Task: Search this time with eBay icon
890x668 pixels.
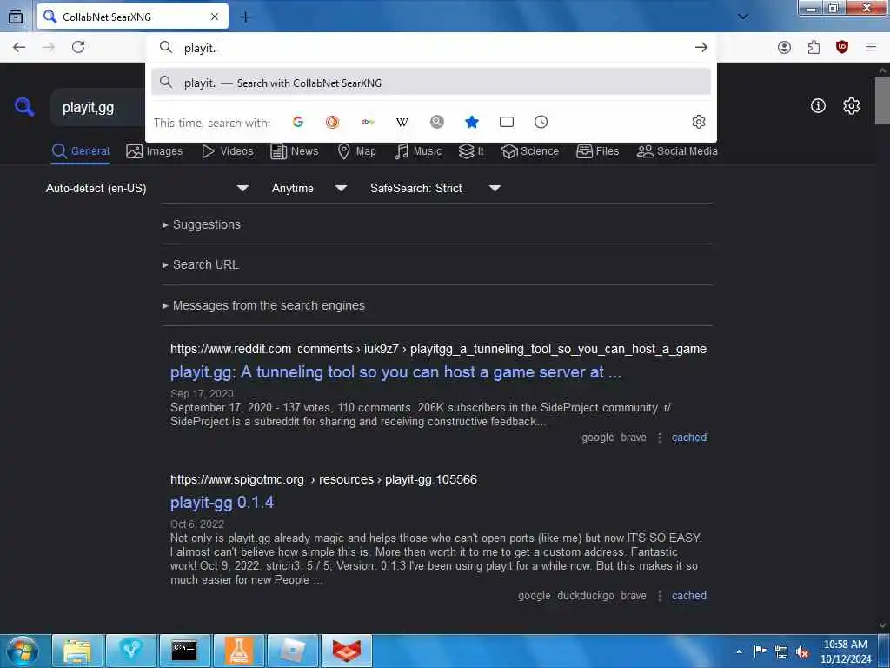Action: tap(368, 122)
